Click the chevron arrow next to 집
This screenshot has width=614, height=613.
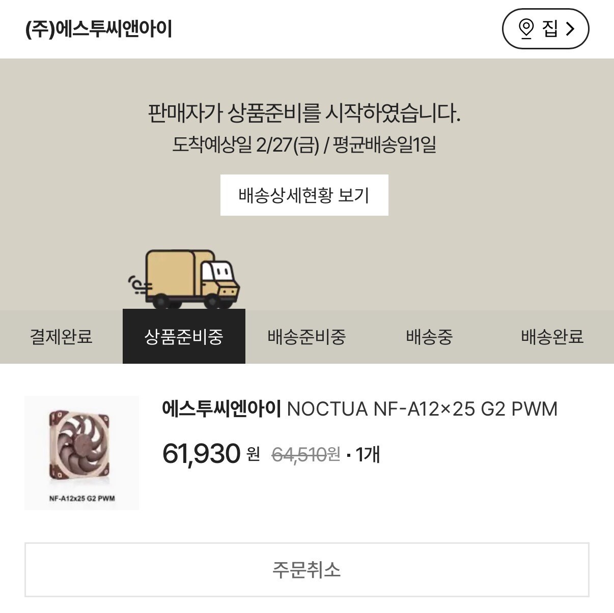click(570, 28)
